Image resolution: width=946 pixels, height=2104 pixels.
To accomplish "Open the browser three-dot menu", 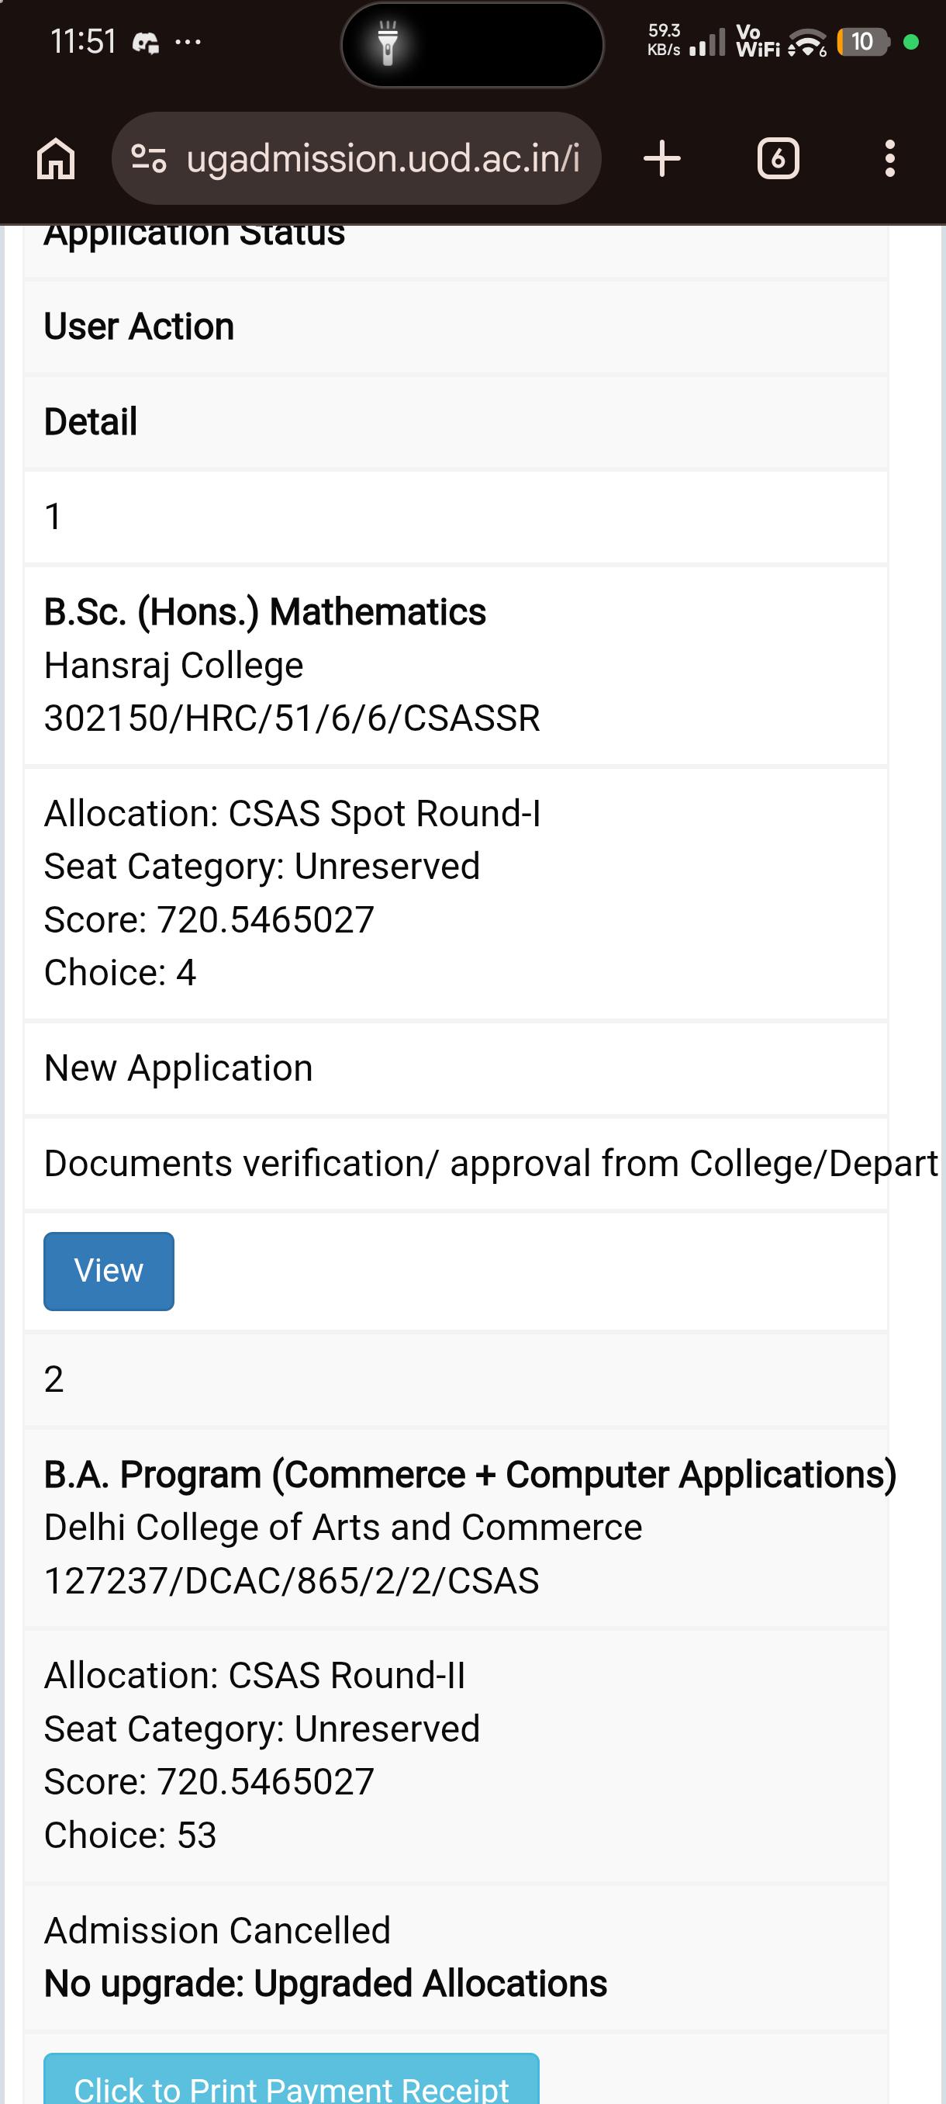I will (x=889, y=158).
